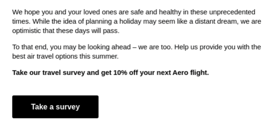275x137 pixels.
Task: Click the word 'unprecedented' in first paragraph
Action: click(x=232, y=12)
